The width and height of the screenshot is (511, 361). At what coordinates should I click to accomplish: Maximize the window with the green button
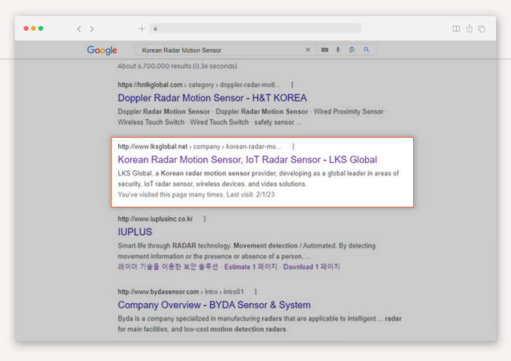pyautogui.click(x=41, y=29)
